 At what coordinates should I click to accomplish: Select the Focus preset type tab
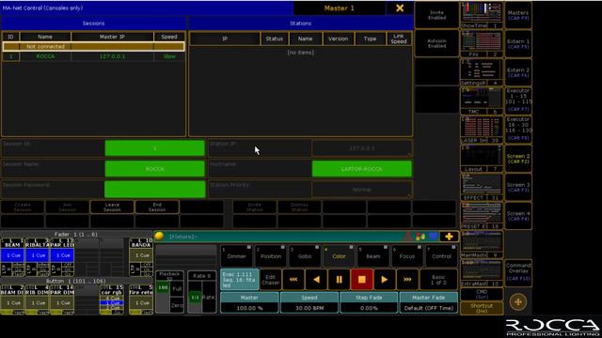[407, 255]
